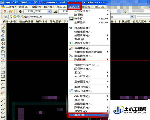Open the 自定义菜单 plugin menu
This screenshot has width=150, height=120.
pyautogui.click(x=140, y=22)
